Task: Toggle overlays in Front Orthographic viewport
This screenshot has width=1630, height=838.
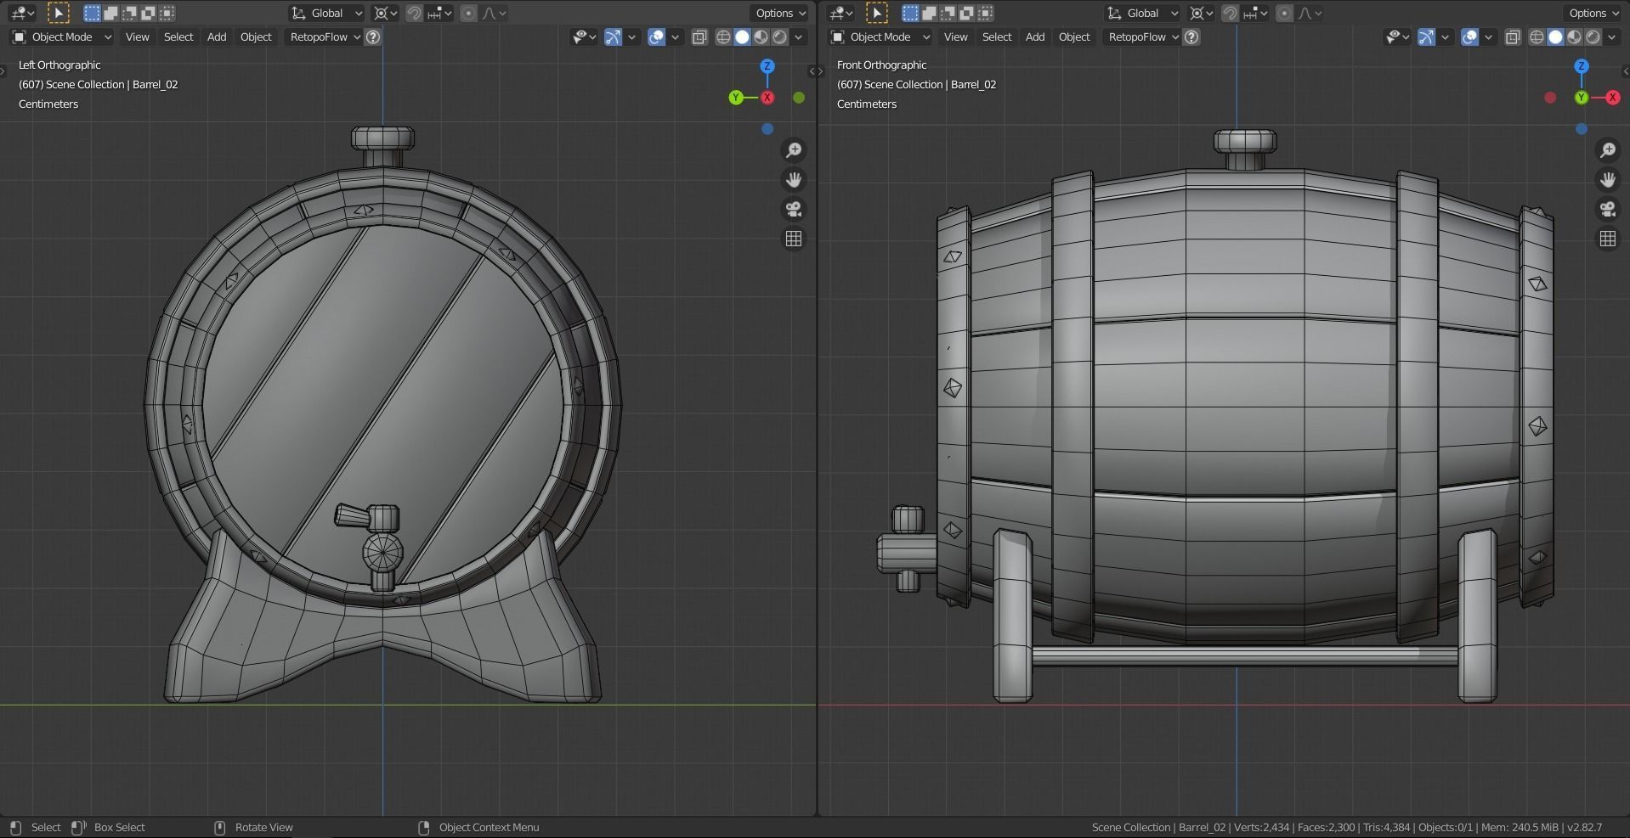Action: [1469, 37]
